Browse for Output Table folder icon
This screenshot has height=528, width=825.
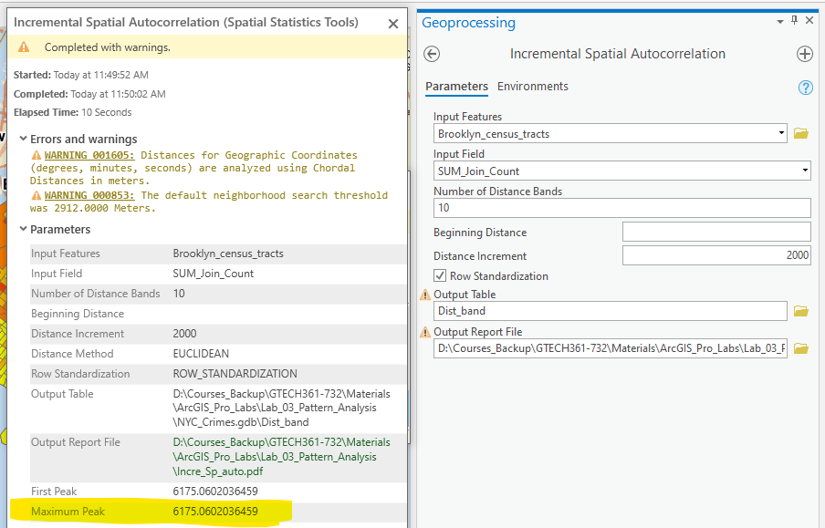(800, 311)
